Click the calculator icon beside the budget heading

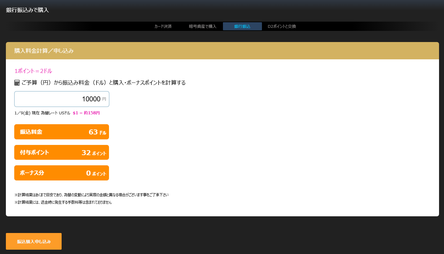pos(17,83)
